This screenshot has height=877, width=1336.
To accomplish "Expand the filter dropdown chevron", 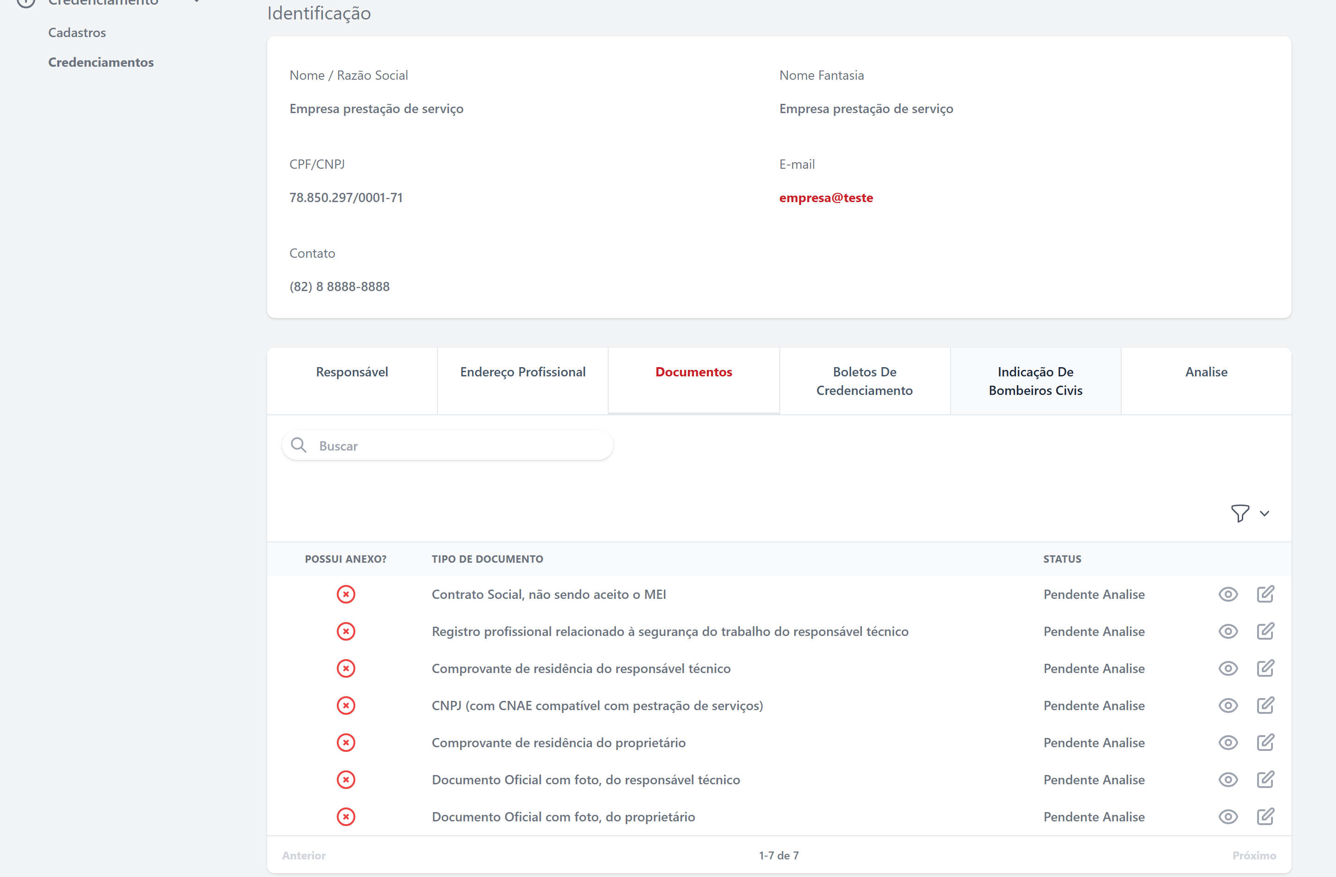I will (1264, 513).
